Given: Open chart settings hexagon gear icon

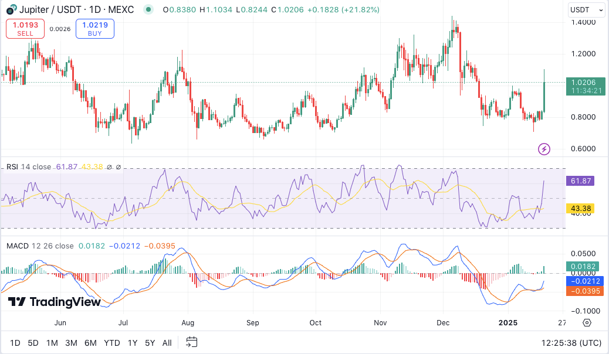Looking at the screenshot, I should coord(587,322).
